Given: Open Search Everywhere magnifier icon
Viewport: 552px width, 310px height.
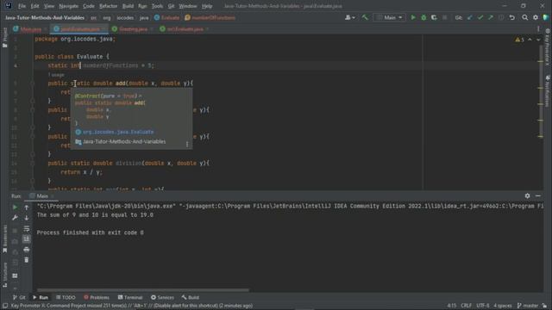Looking at the screenshot, I should pyautogui.click(x=525, y=17).
